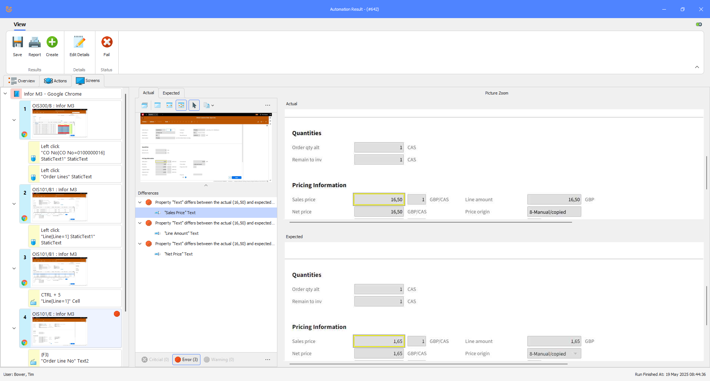Click Chrome icon on step 4
This screenshot has width=710, height=381.
coord(24,343)
